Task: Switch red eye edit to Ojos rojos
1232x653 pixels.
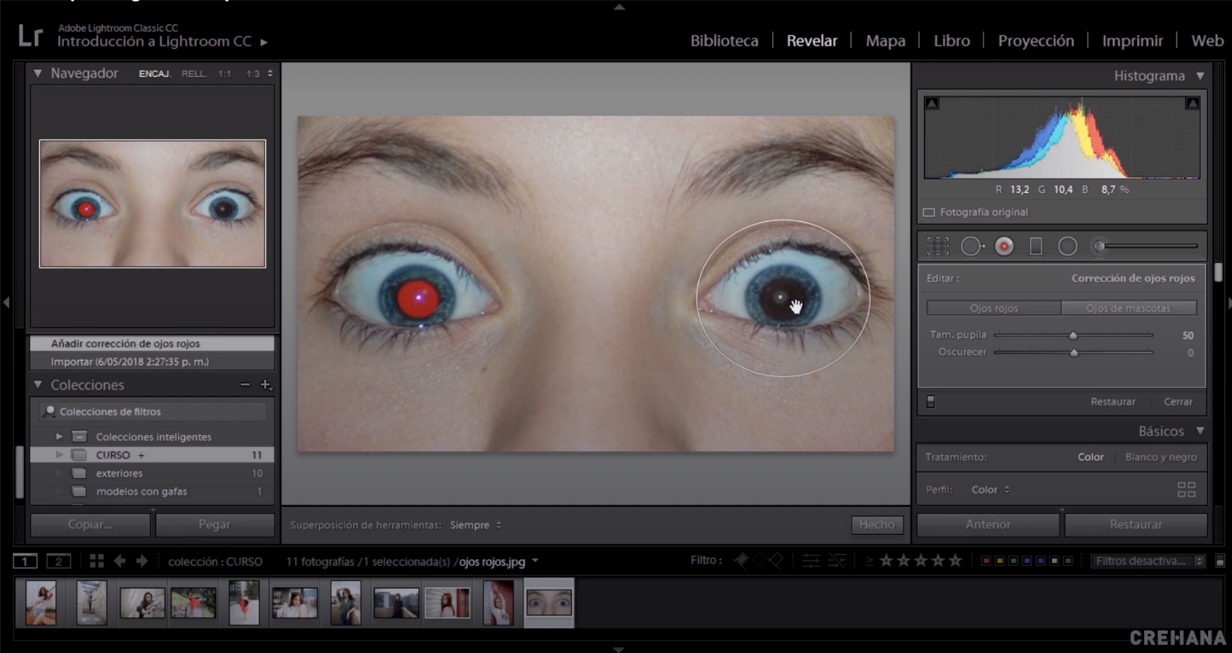Action: (993, 308)
